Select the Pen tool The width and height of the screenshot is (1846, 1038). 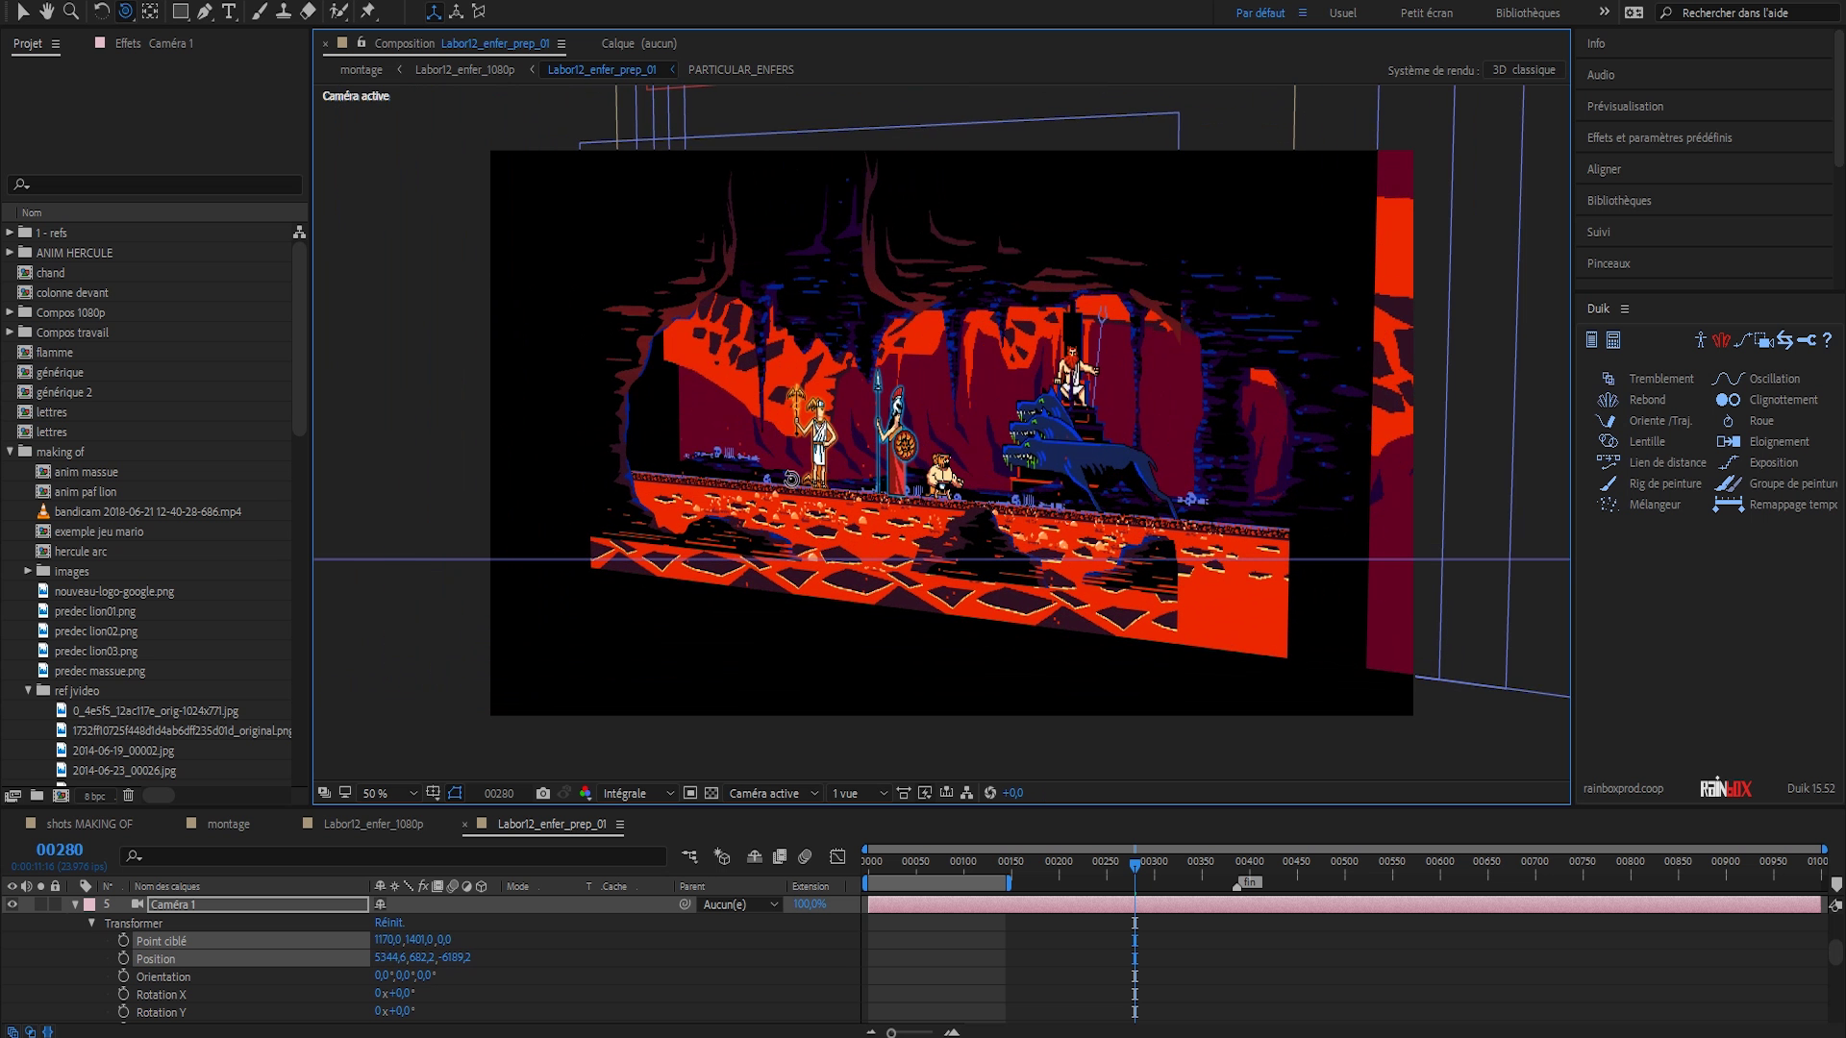[x=205, y=12]
